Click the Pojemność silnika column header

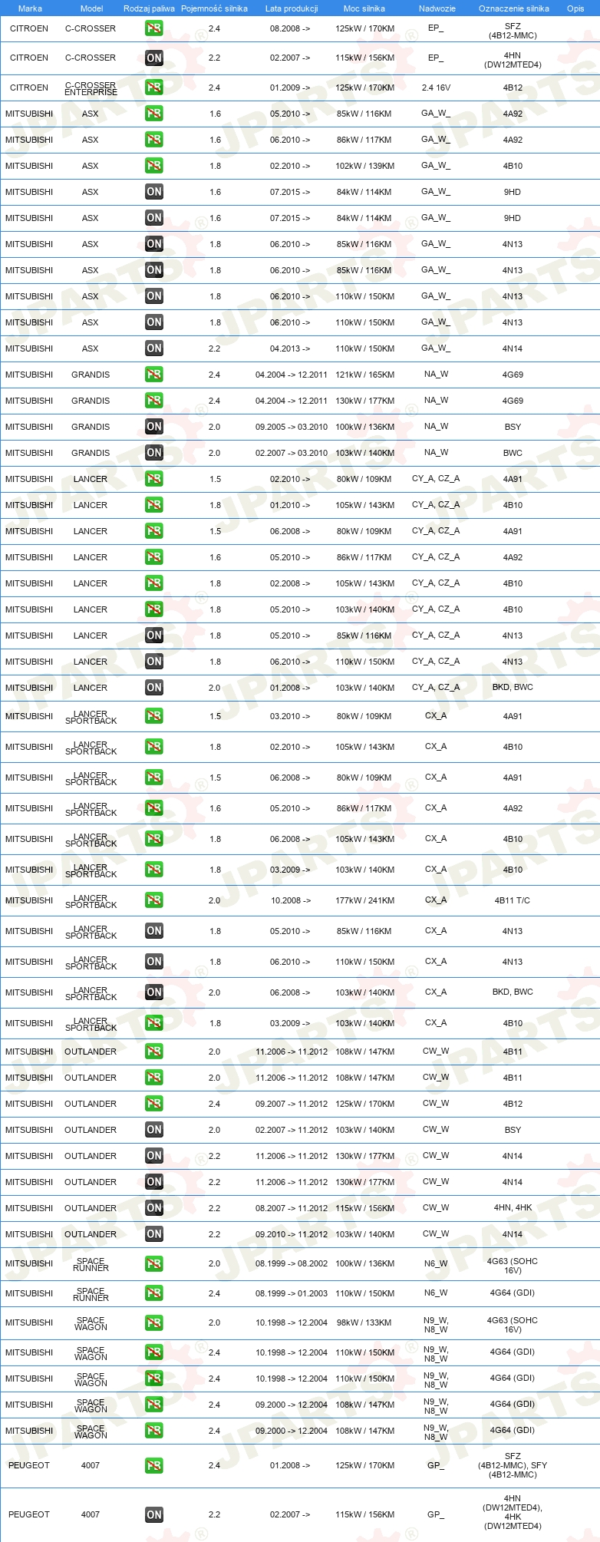point(214,8)
